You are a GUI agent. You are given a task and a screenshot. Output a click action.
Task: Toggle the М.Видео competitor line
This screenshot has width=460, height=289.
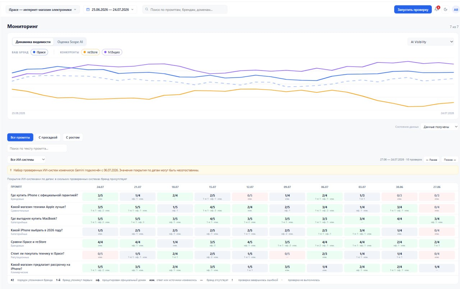point(112,52)
